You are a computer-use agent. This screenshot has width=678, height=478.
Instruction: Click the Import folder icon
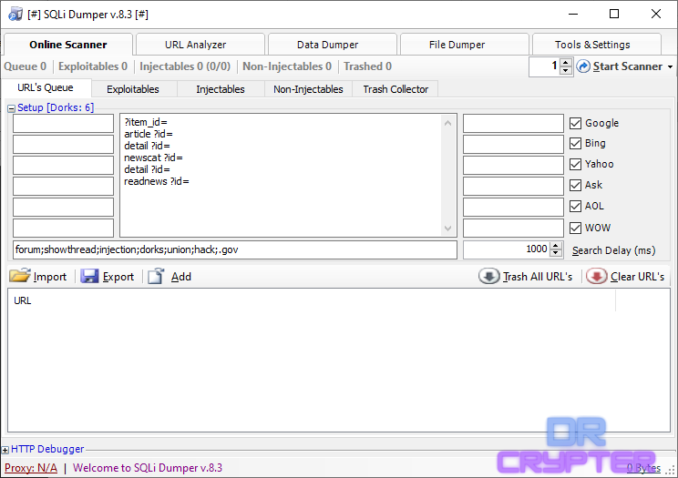(19, 276)
